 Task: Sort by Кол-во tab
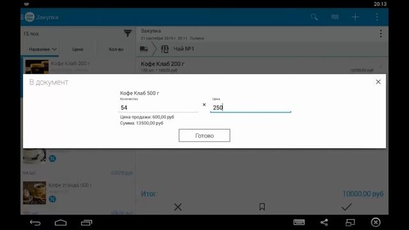[x=116, y=49]
